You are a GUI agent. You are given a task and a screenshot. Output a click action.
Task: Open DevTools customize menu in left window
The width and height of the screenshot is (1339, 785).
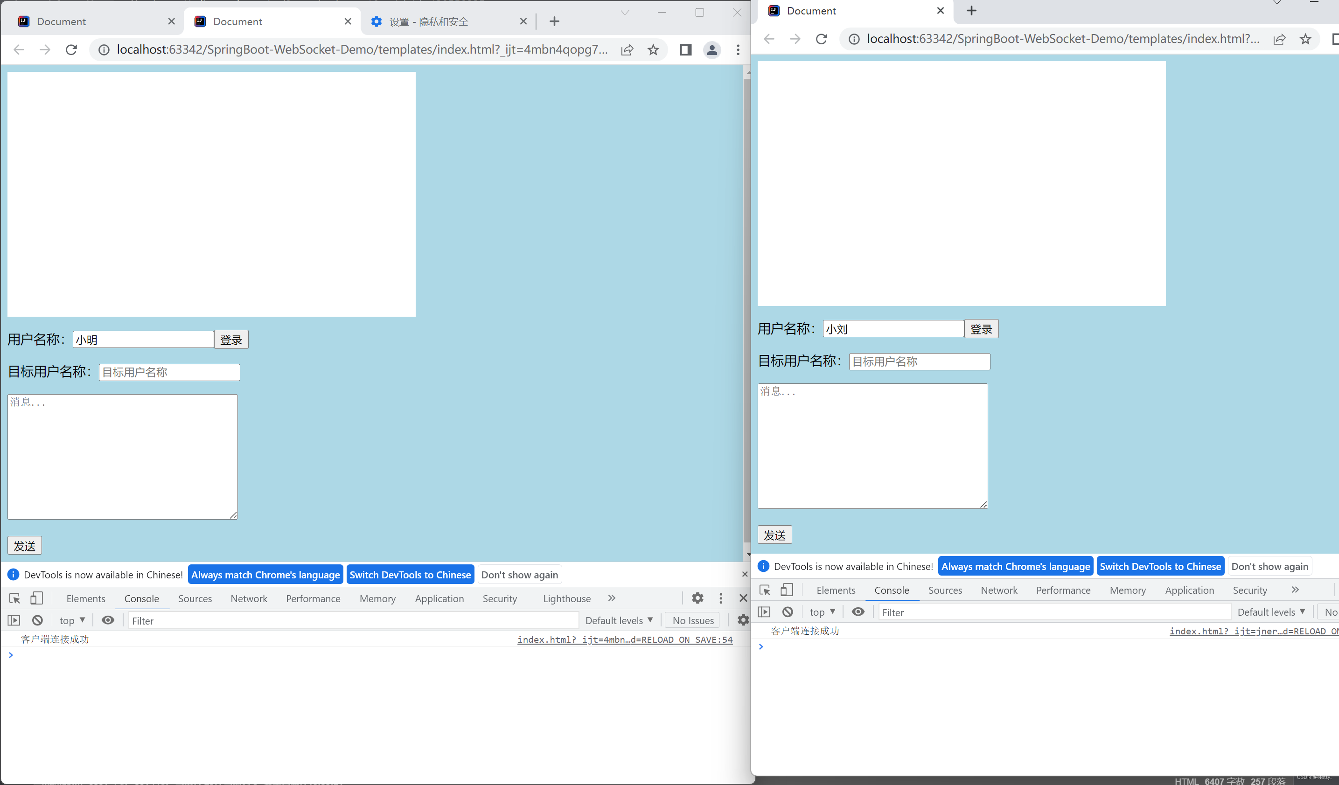tap(721, 598)
